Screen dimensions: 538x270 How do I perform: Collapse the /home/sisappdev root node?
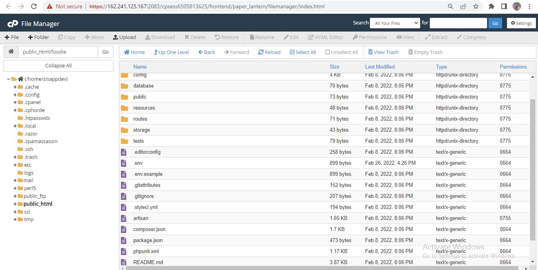8,79
